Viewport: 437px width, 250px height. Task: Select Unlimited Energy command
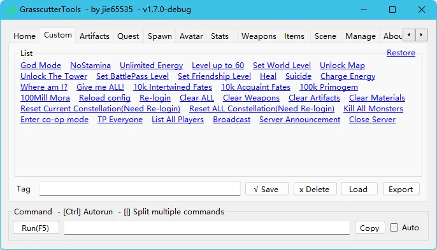pyautogui.click(x=152, y=65)
